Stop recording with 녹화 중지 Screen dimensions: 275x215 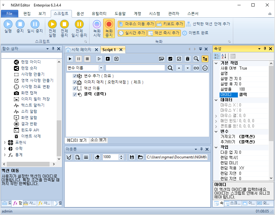pyautogui.click(x=109, y=28)
